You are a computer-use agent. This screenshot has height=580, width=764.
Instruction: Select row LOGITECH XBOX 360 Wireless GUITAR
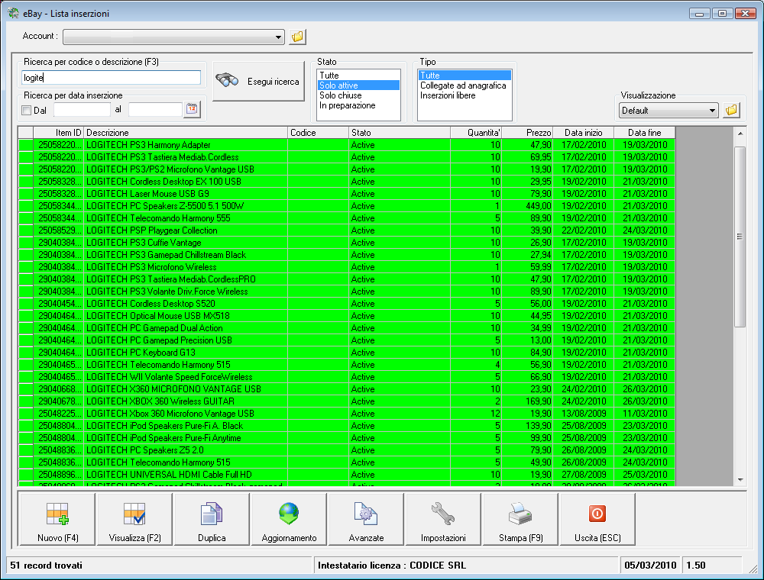tap(346, 401)
